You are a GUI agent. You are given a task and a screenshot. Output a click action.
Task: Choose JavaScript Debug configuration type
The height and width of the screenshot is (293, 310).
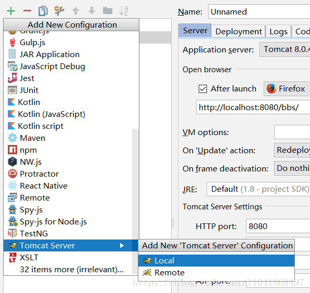(71, 66)
